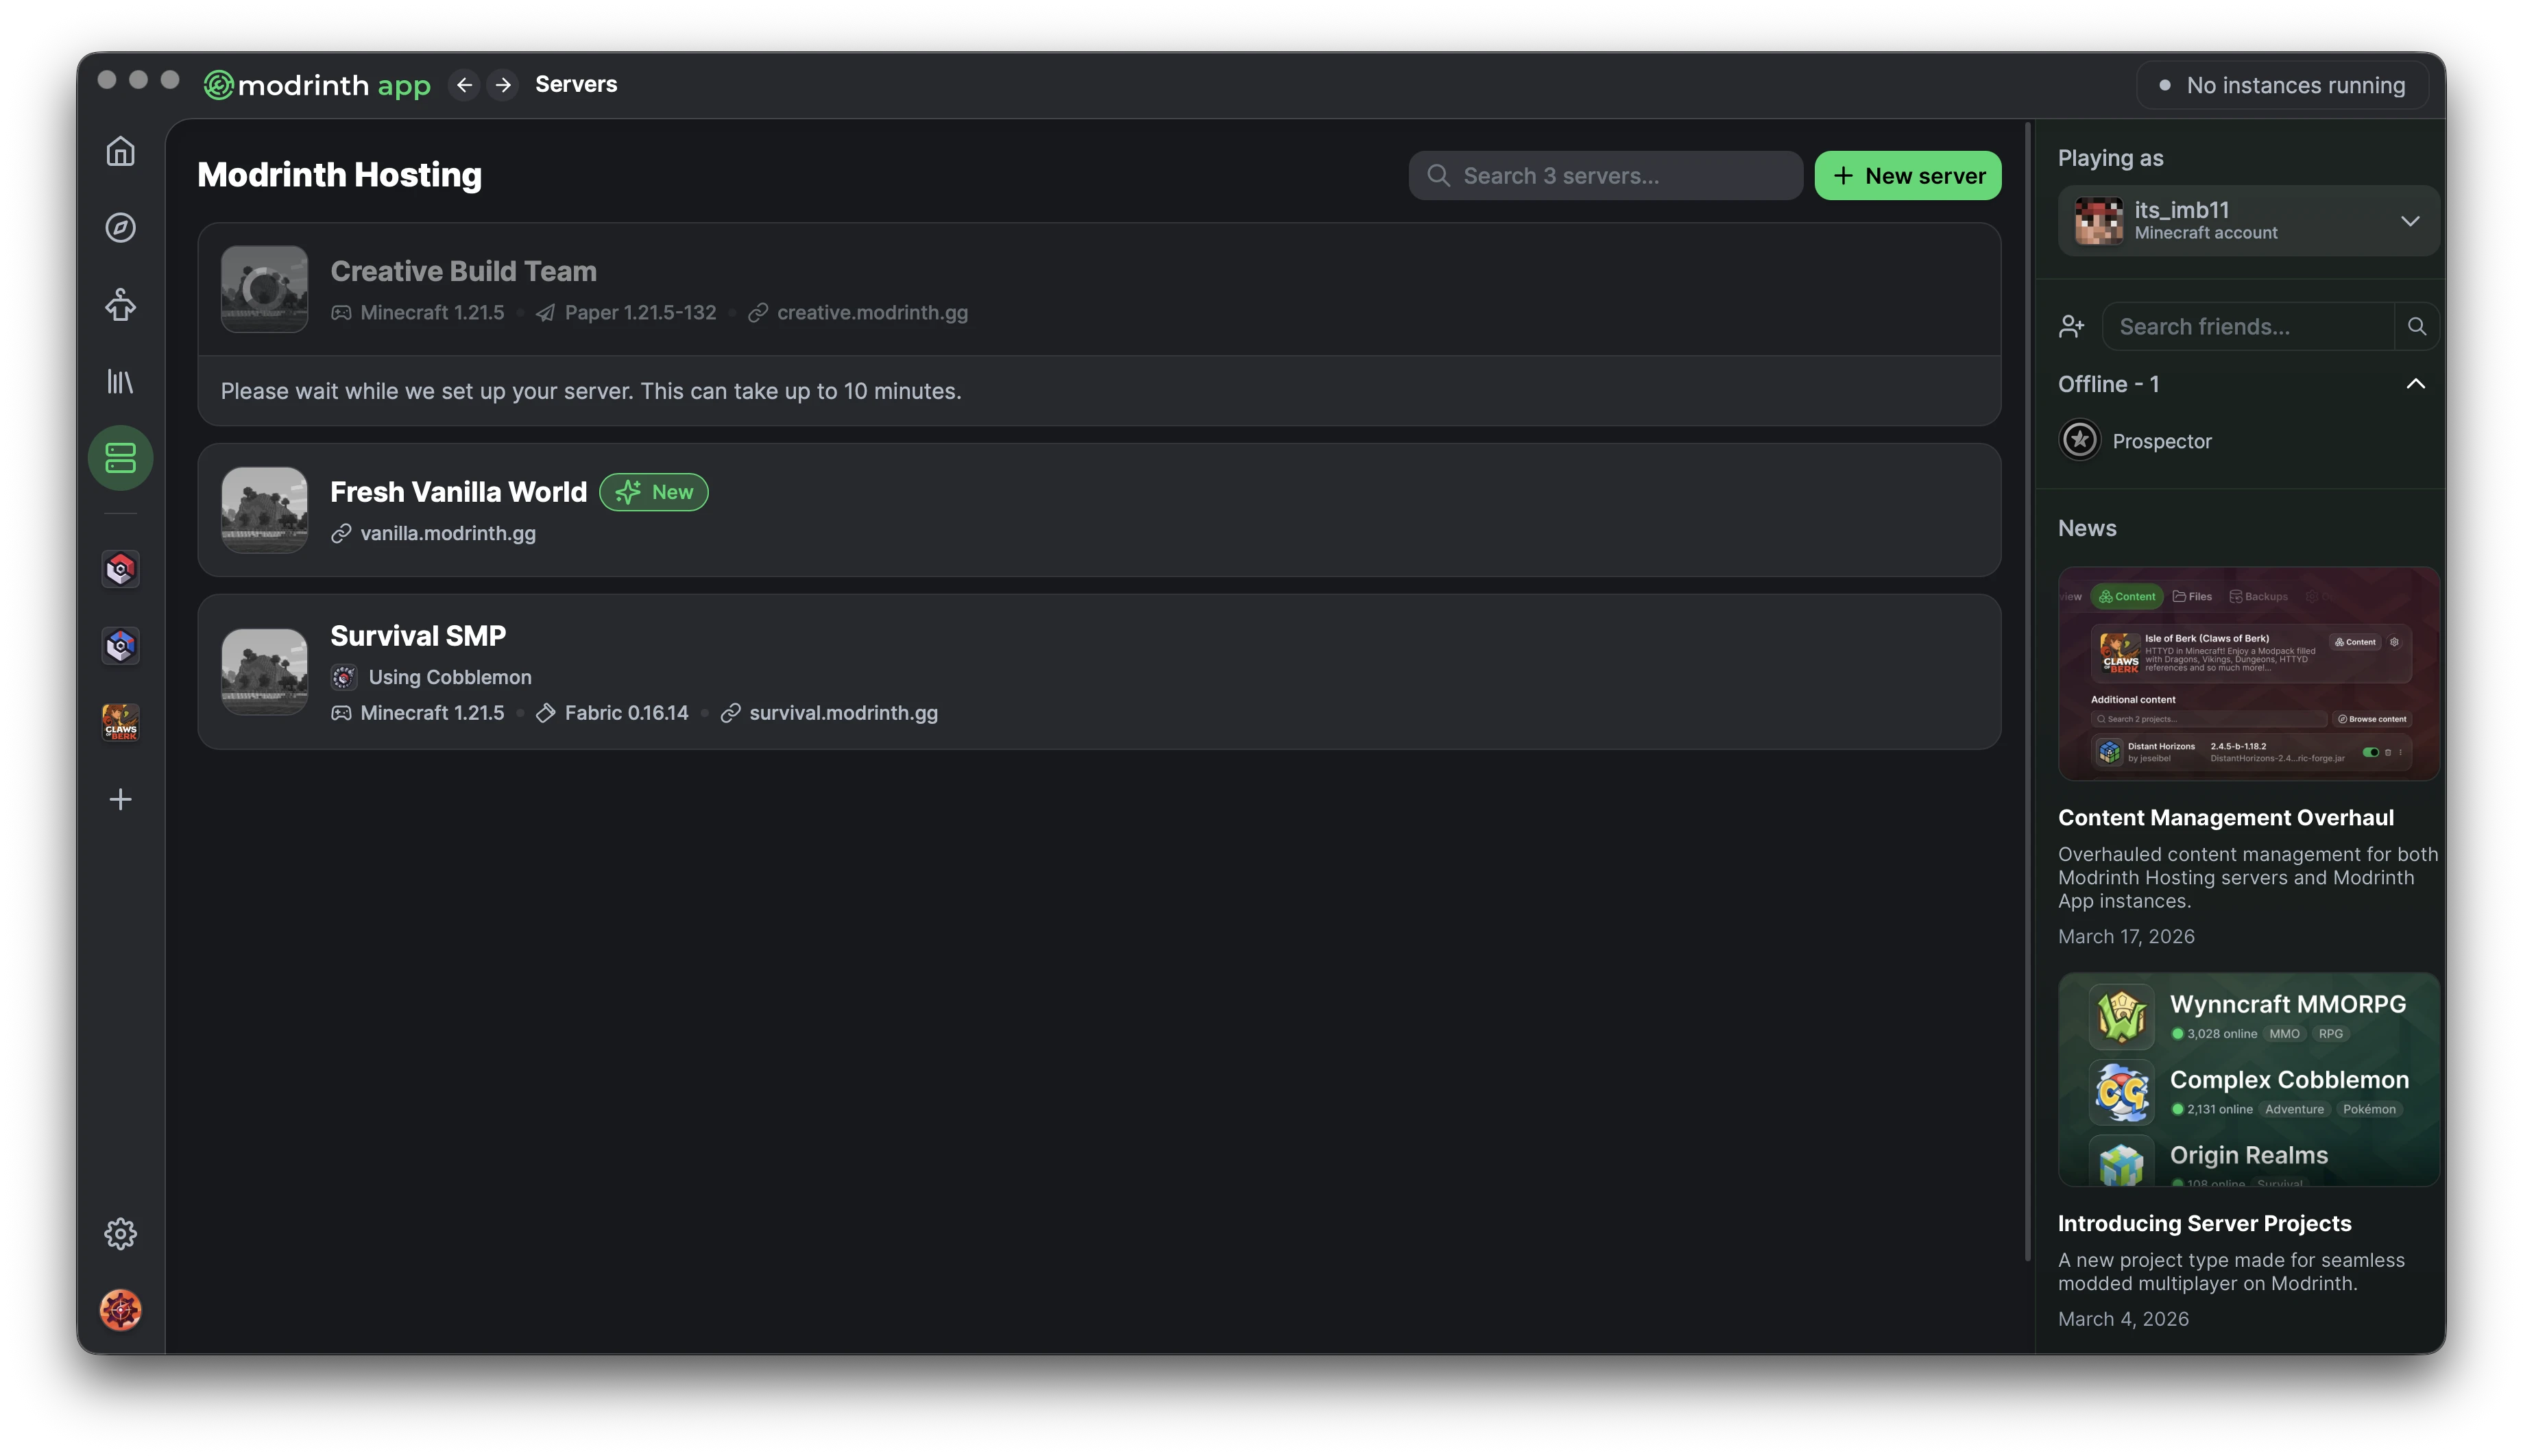Click the main panel vertical scrollbar
This screenshot has height=1456, width=2523.
point(2028,692)
